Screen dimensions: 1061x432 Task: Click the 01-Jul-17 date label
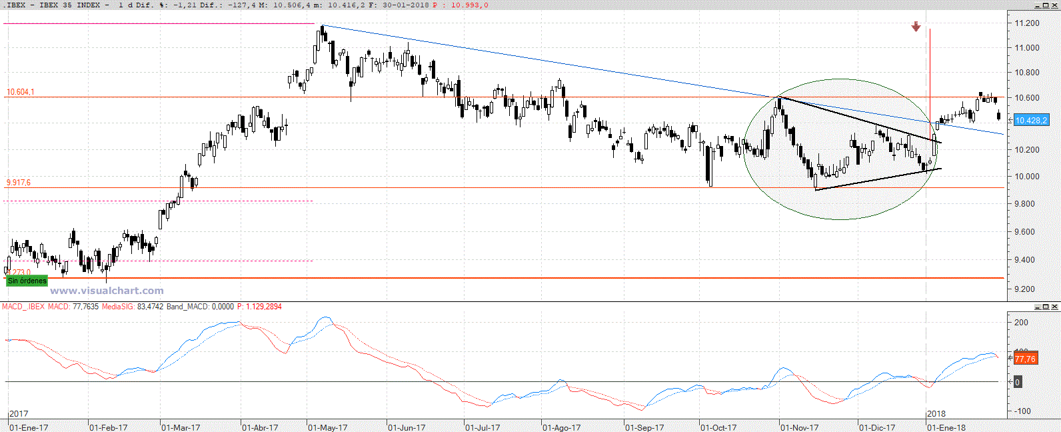[x=483, y=427]
